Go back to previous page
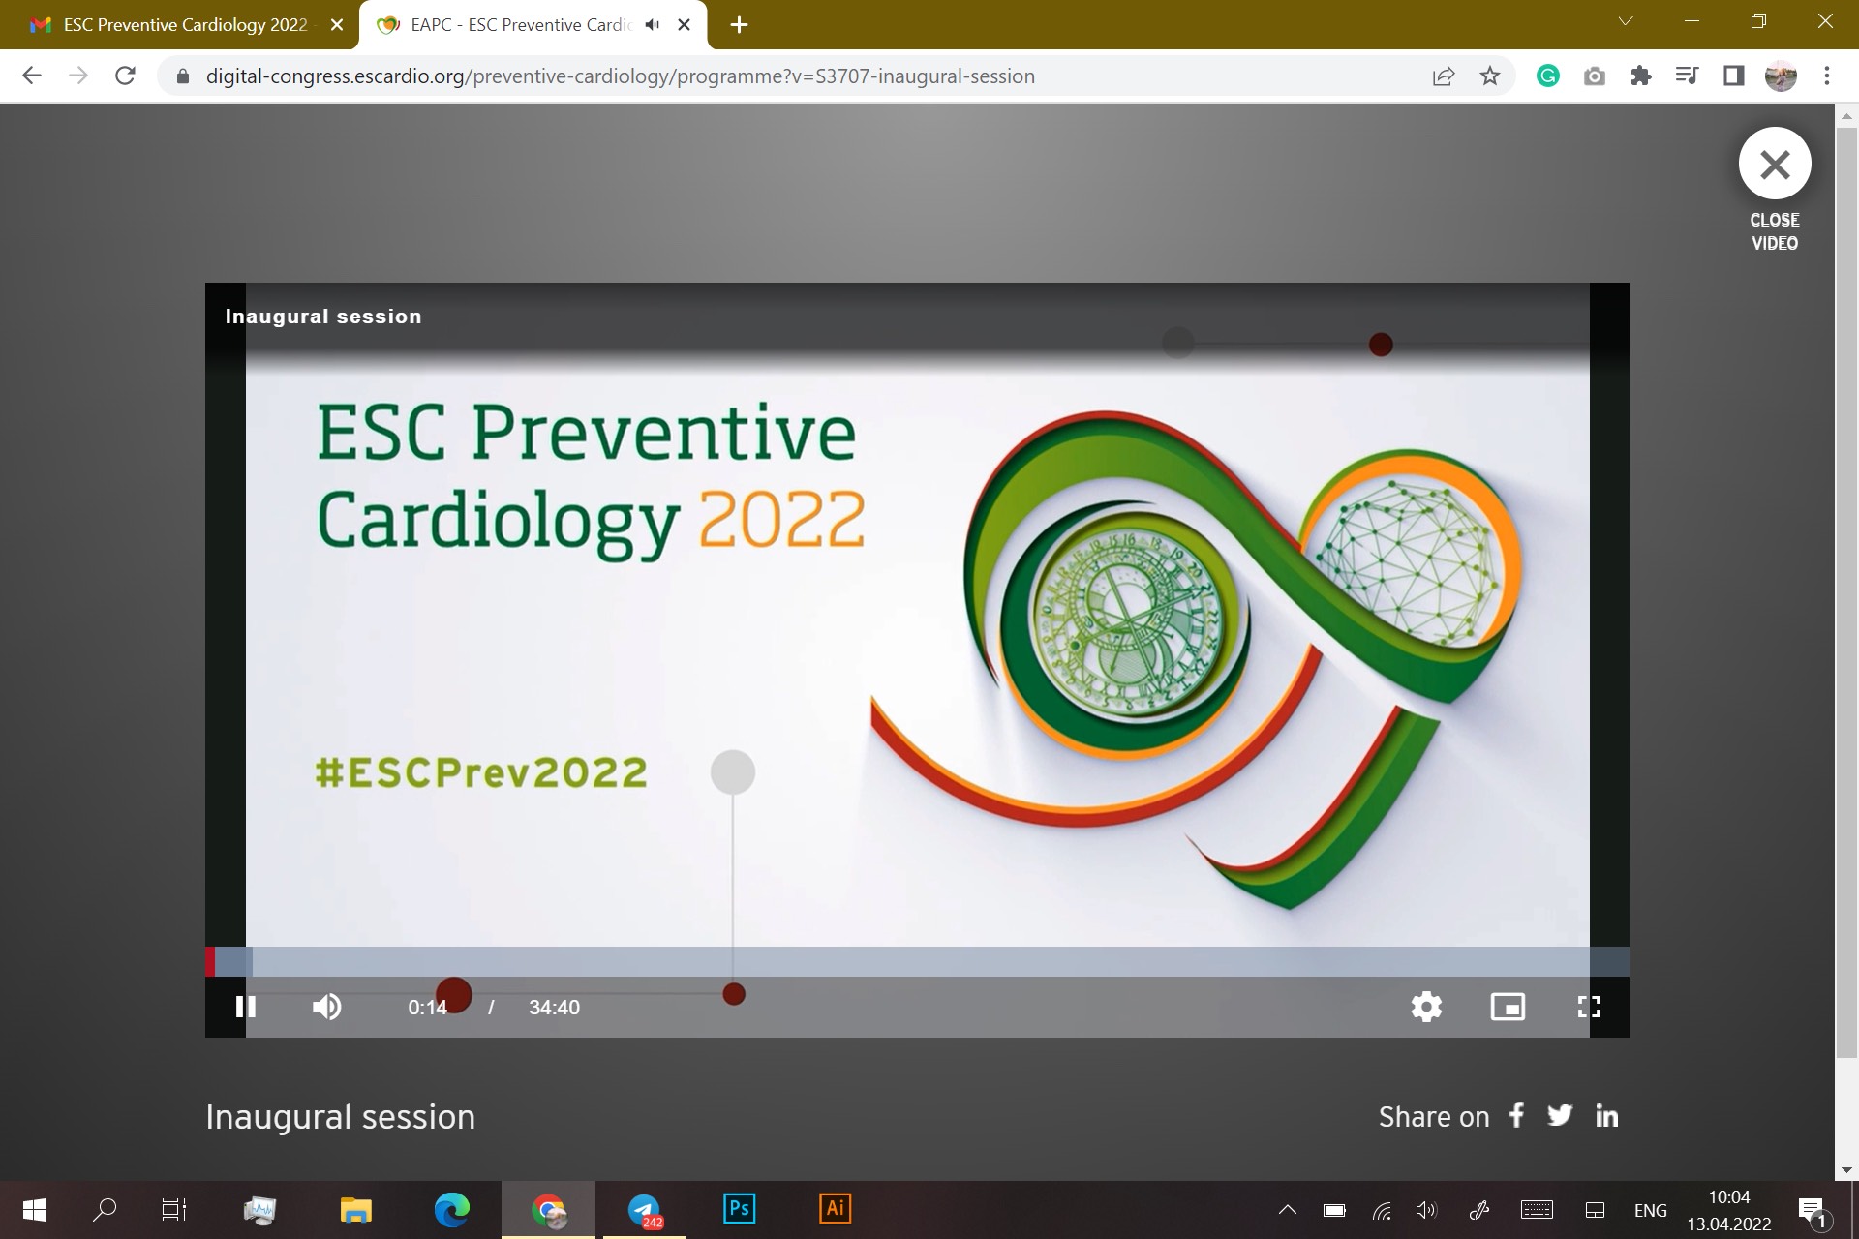Image resolution: width=1859 pixels, height=1239 pixels. coord(32,76)
